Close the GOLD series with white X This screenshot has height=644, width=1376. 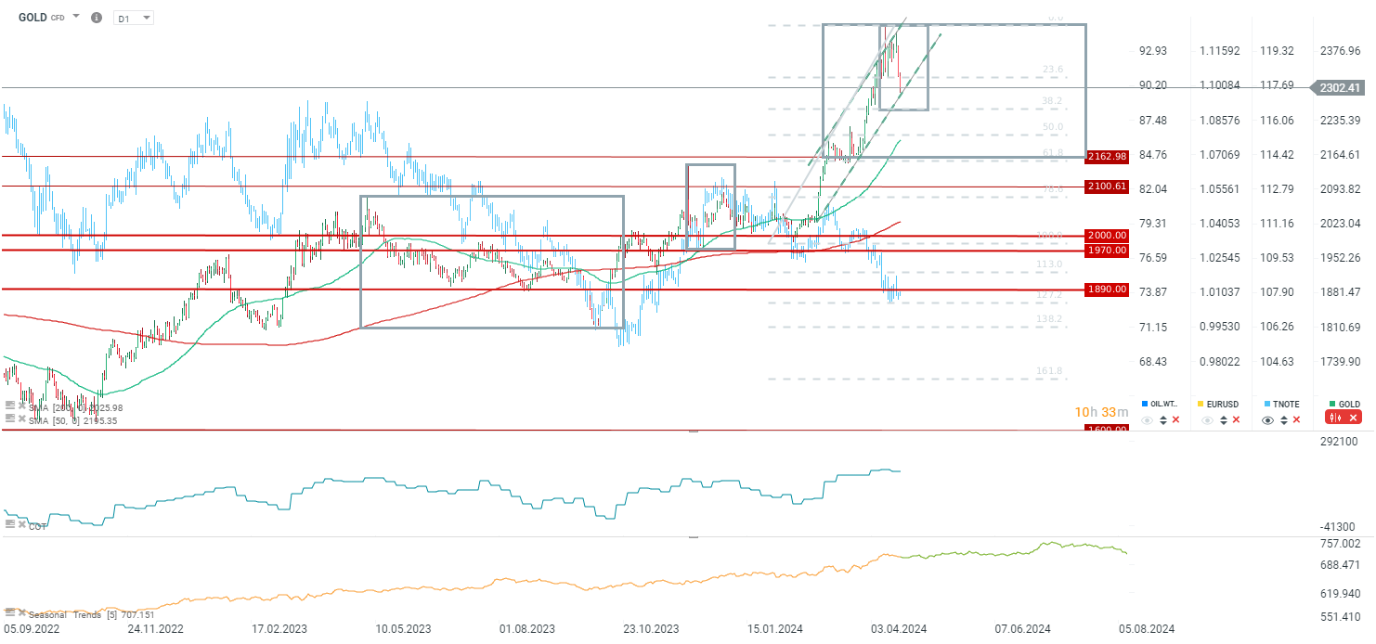pyautogui.click(x=1353, y=418)
